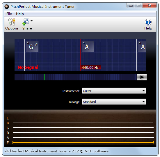Select the high E string at top
This screenshot has height=157, width=160.
[83, 118]
